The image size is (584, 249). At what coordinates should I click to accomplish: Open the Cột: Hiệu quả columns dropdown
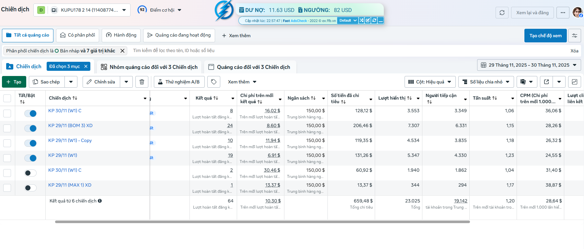[430, 82]
